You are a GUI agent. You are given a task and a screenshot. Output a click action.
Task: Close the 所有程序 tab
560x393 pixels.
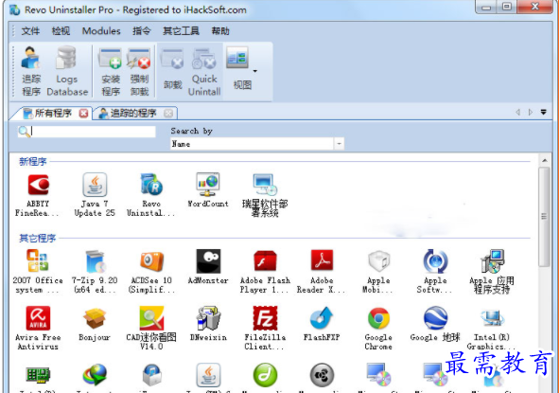tap(83, 114)
